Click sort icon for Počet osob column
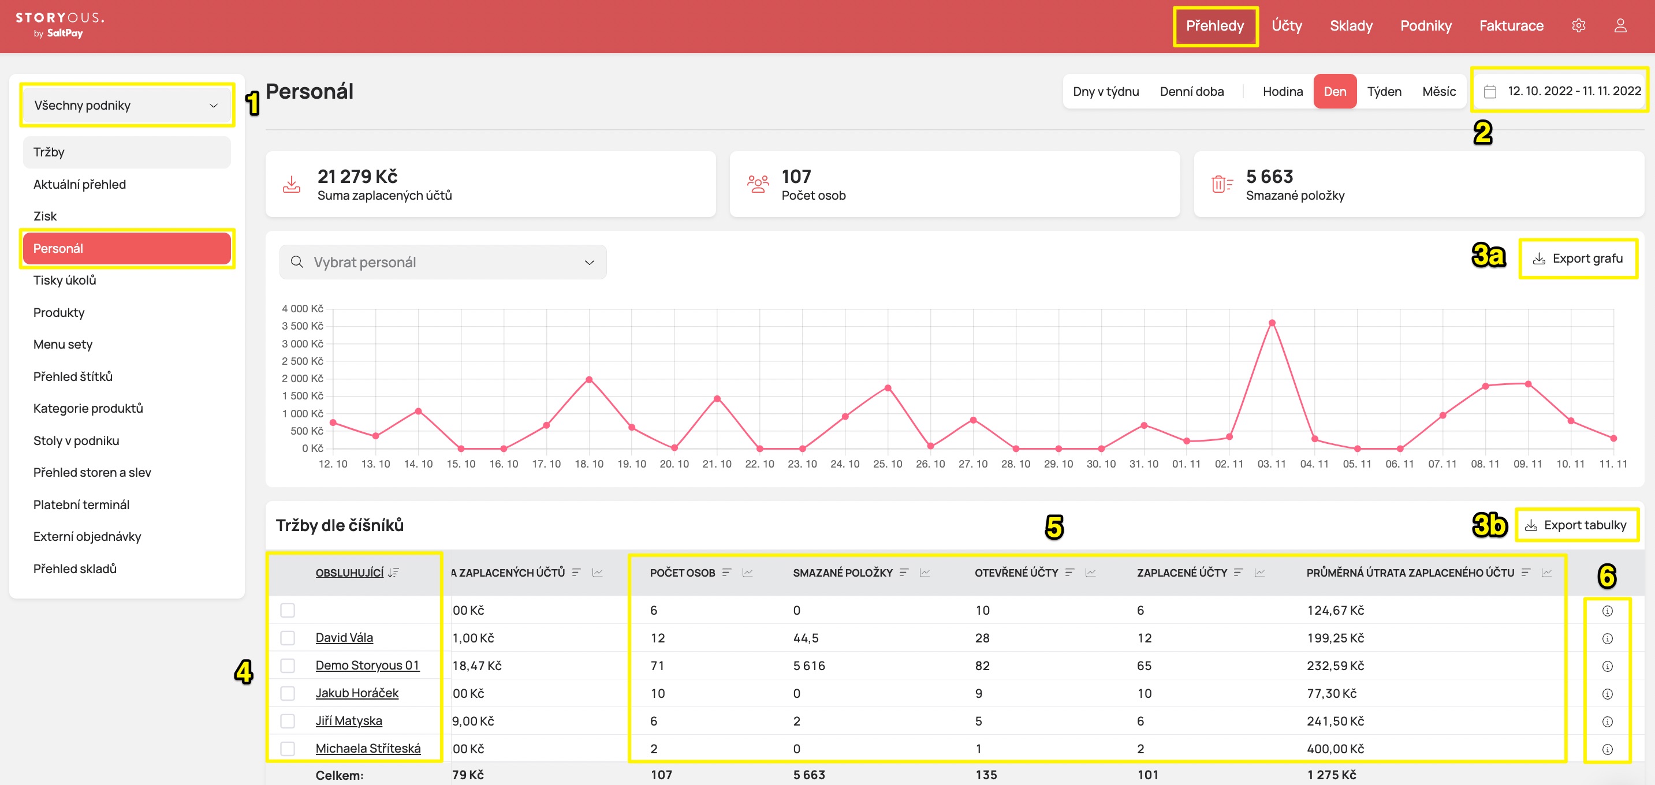This screenshot has width=1655, height=785. 726,573
